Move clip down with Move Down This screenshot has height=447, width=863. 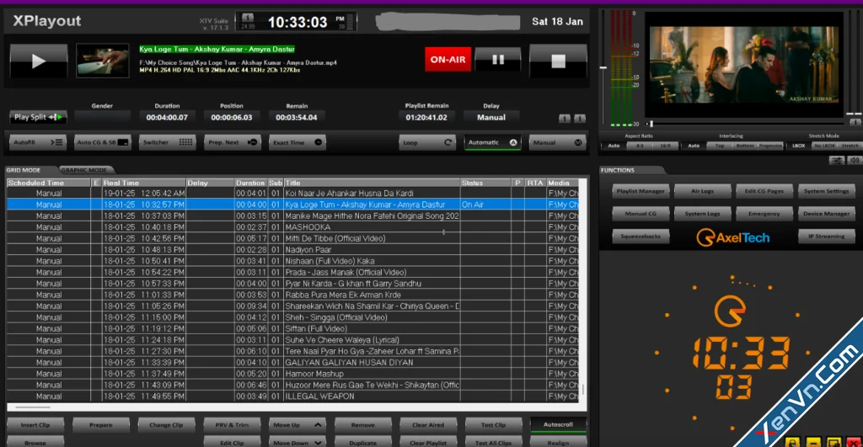point(297,443)
